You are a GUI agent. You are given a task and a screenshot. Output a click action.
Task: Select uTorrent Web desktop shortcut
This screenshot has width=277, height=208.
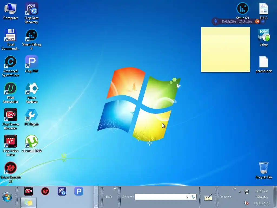click(31, 144)
